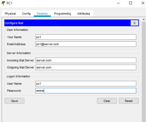Click the Packet Tracer PC1 window icon
The image size is (146, 122).
(x=3, y=3)
